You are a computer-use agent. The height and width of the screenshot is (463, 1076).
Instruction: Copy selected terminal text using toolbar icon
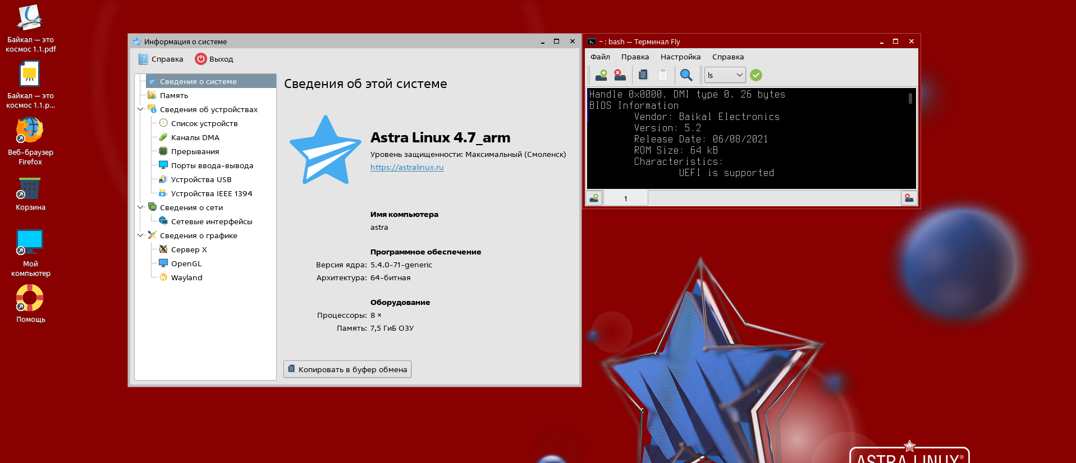(643, 75)
